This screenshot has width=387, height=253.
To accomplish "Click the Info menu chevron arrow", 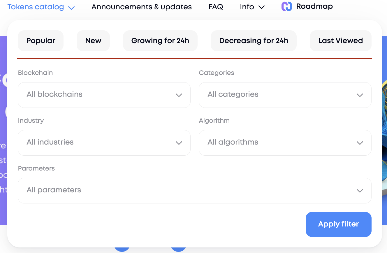I will tap(262, 7).
